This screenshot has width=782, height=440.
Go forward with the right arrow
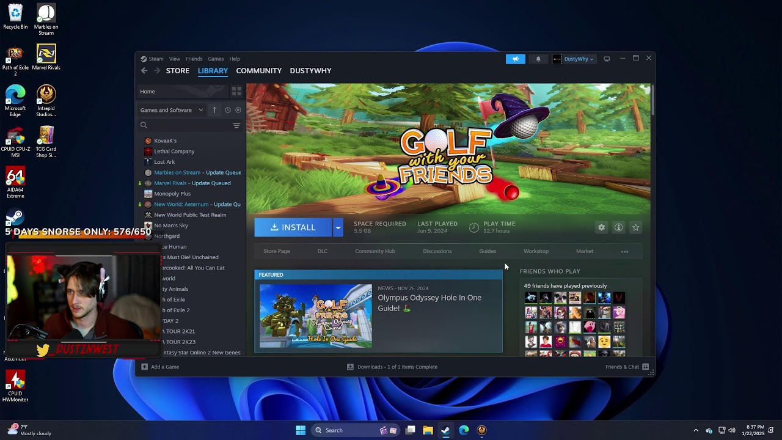(157, 71)
